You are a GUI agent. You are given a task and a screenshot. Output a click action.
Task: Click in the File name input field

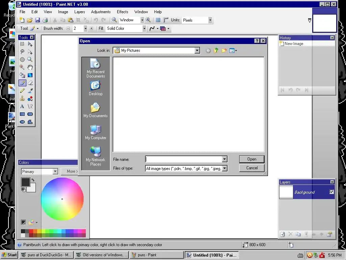tap(183, 159)
